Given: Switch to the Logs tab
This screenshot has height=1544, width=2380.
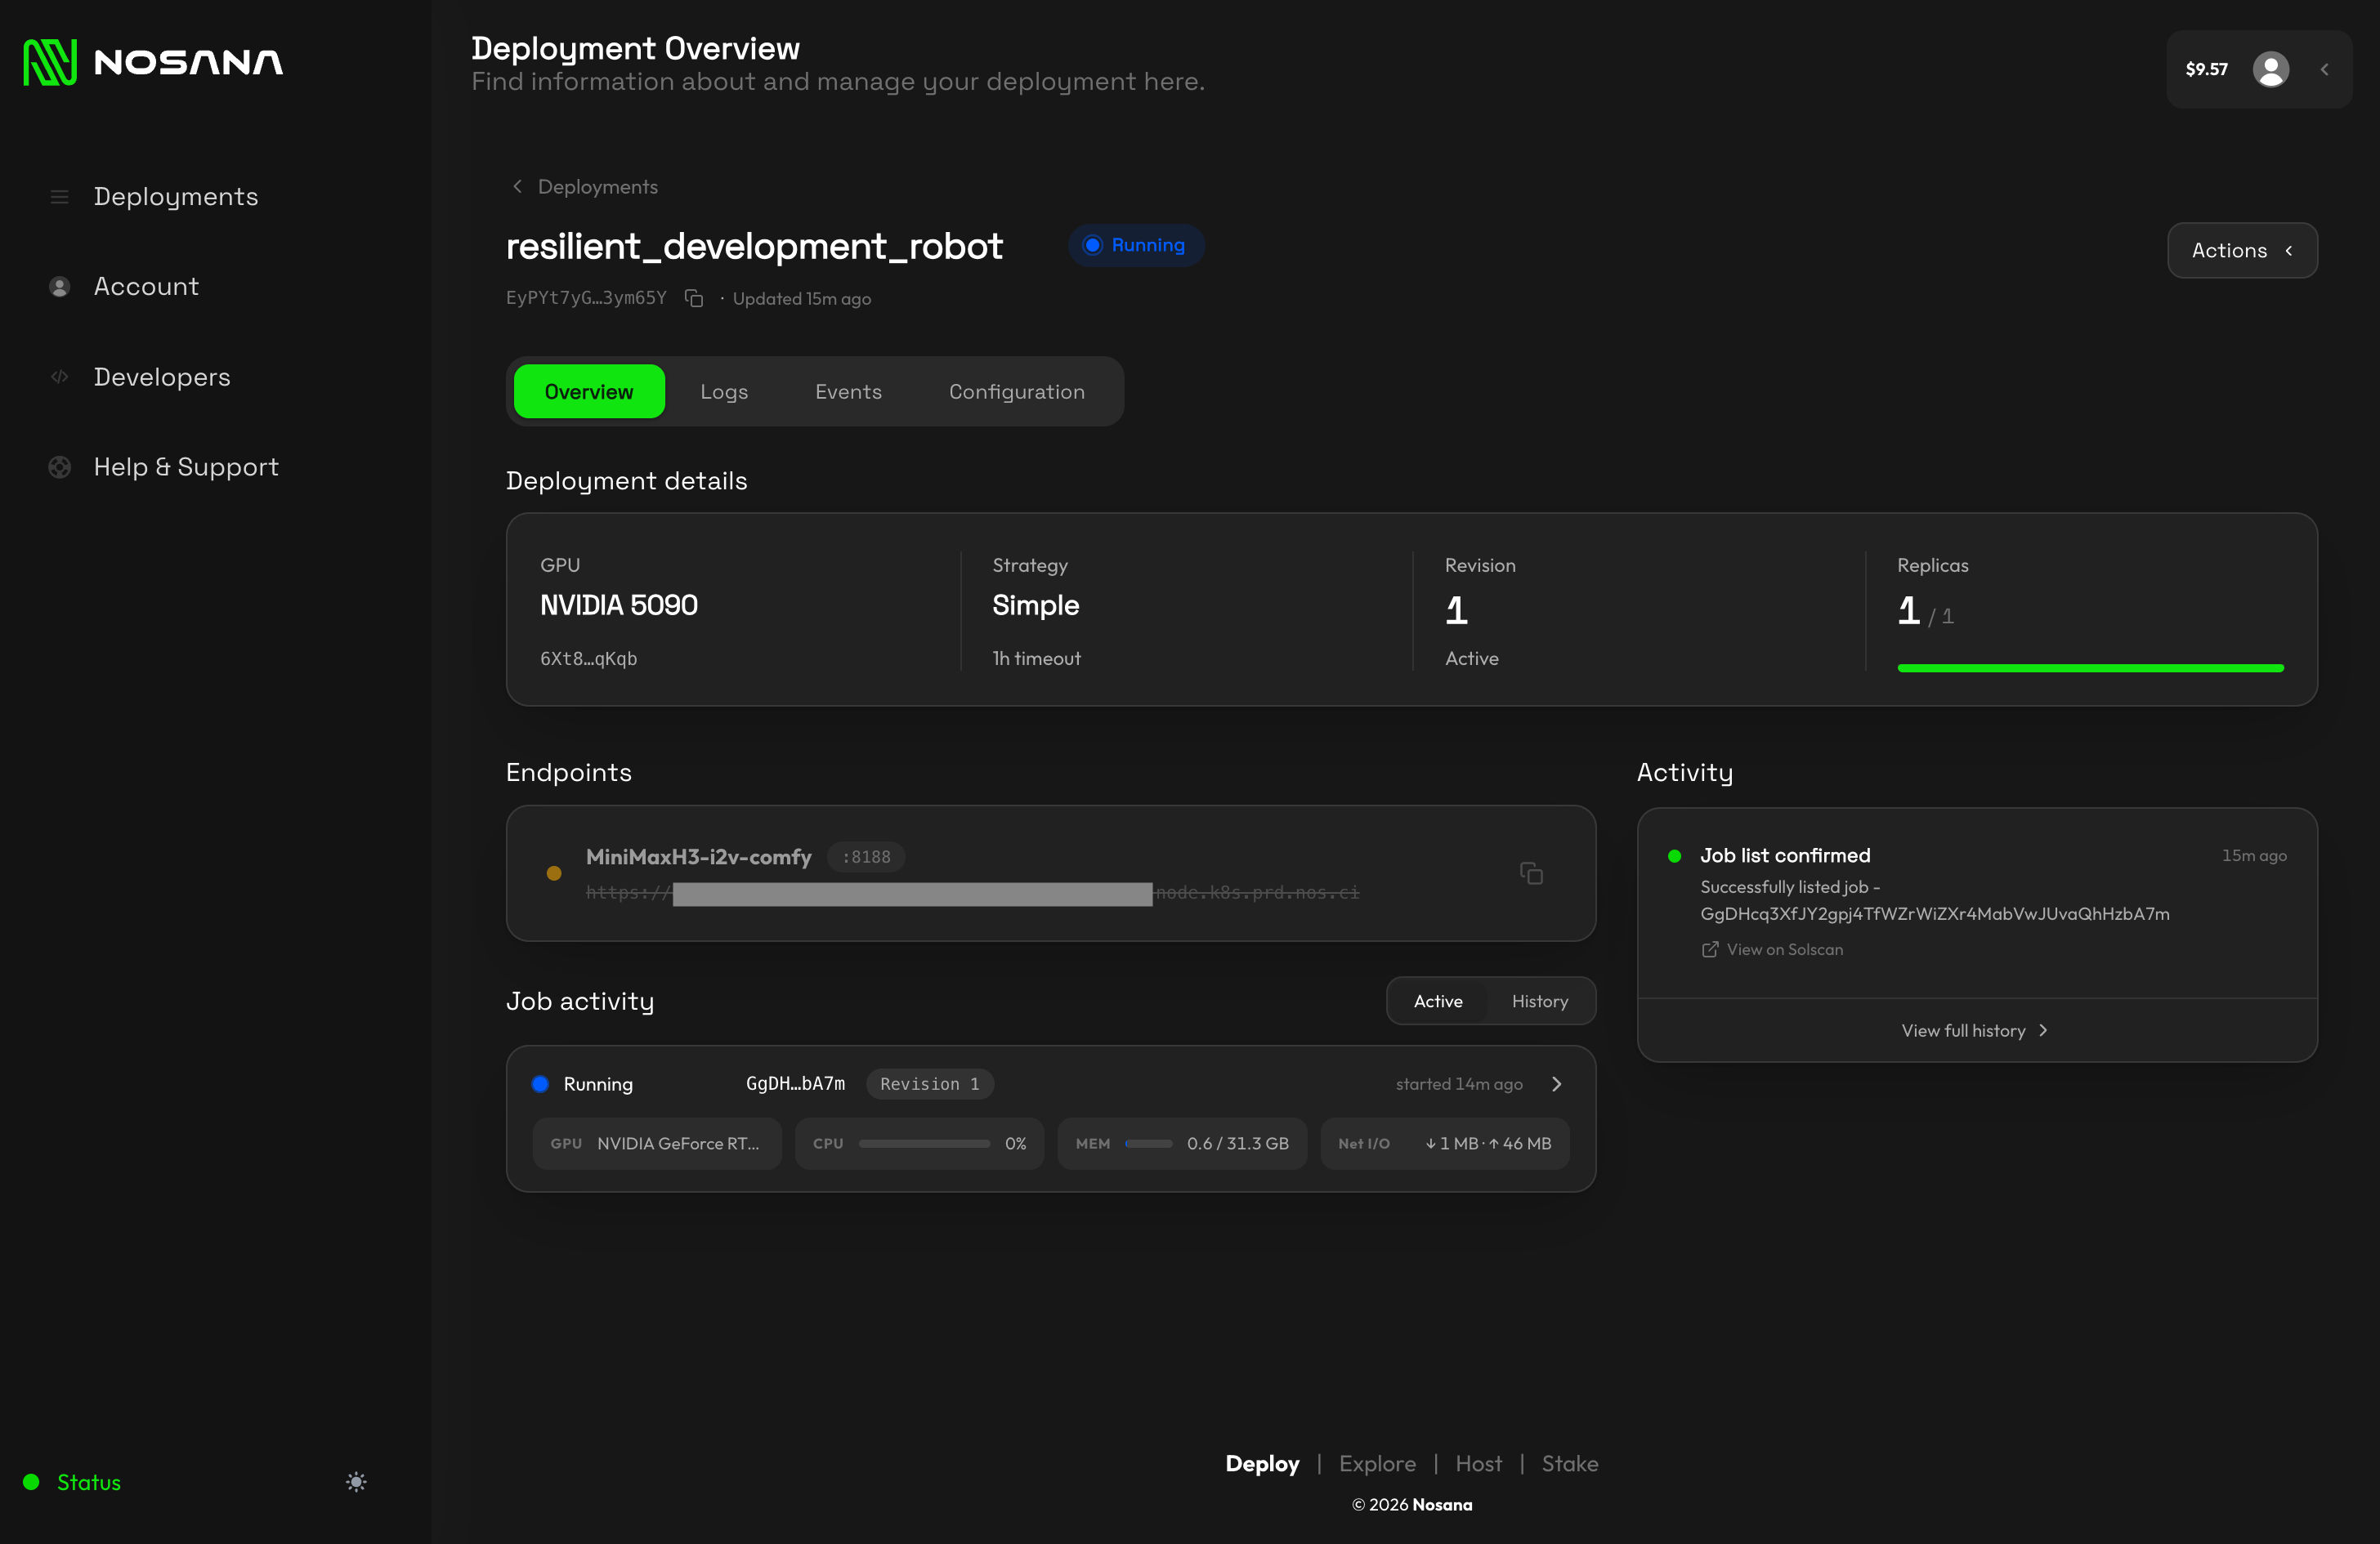Looking at the screenshot, I should 724,390.
